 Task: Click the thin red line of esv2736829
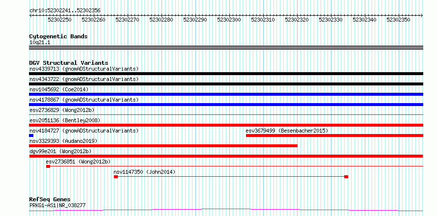[x=226, y=114]
